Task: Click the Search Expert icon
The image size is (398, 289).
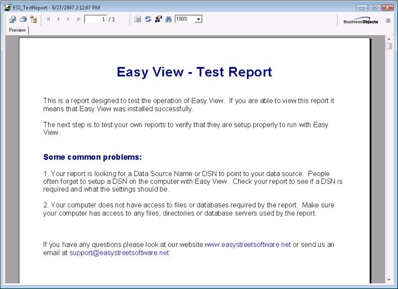Action: point(158,19)
